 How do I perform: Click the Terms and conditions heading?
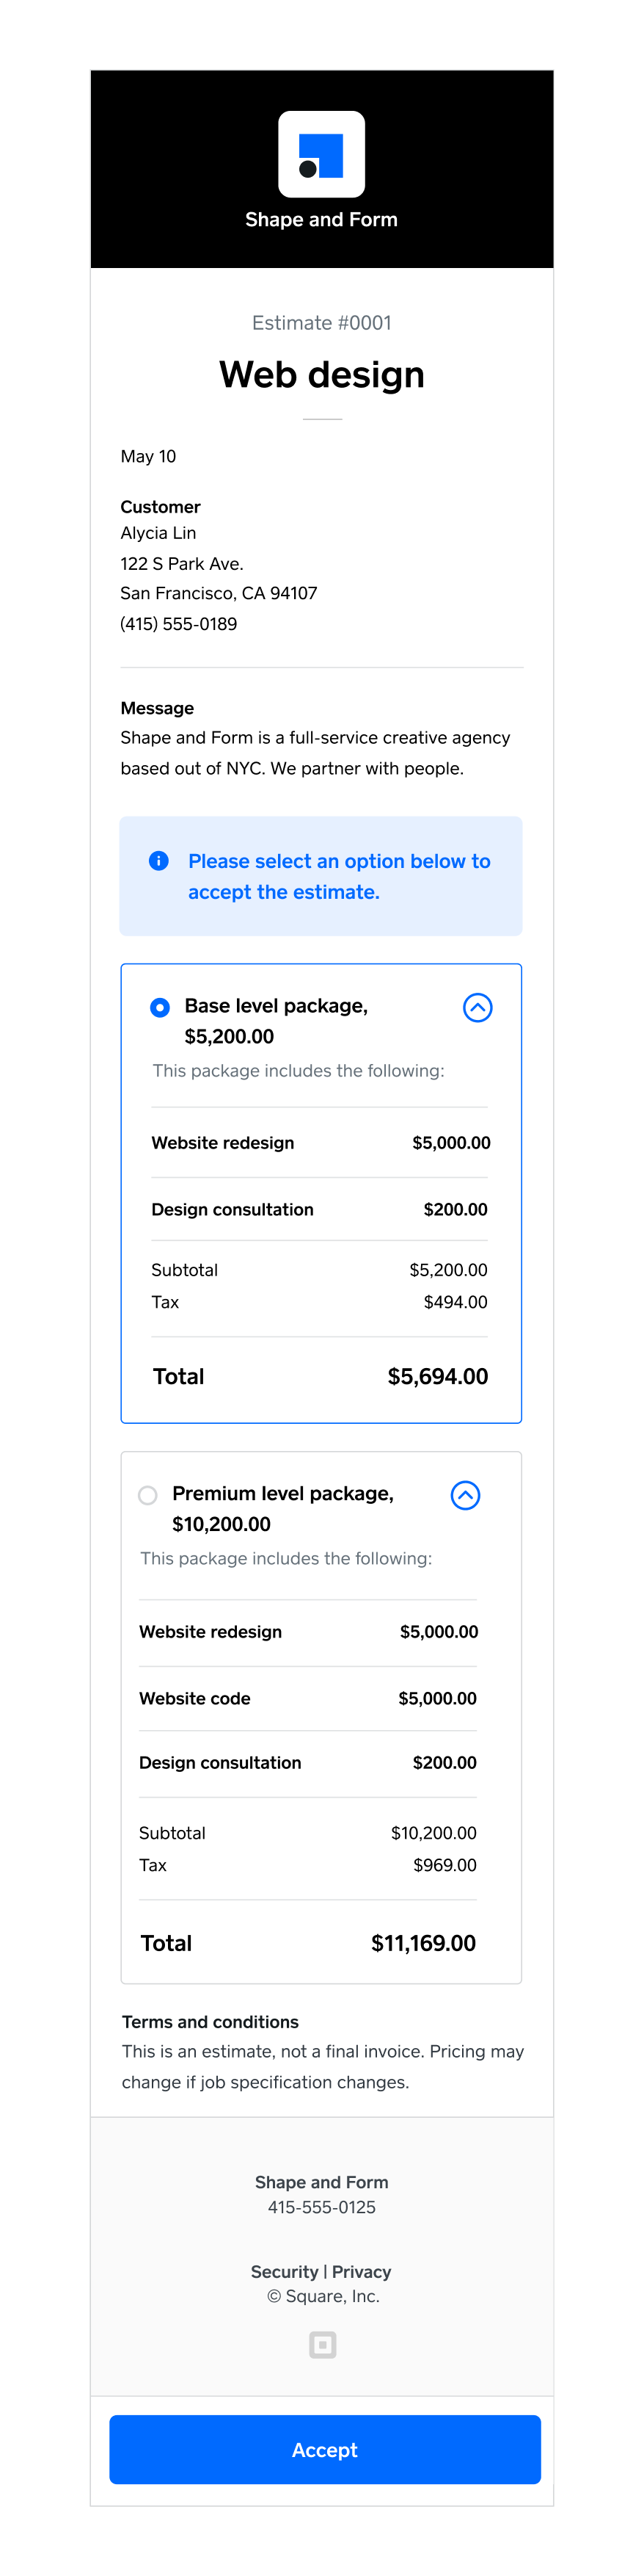point(210,2021)
